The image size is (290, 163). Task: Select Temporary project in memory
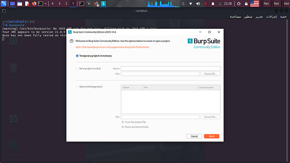coord(94,56)
